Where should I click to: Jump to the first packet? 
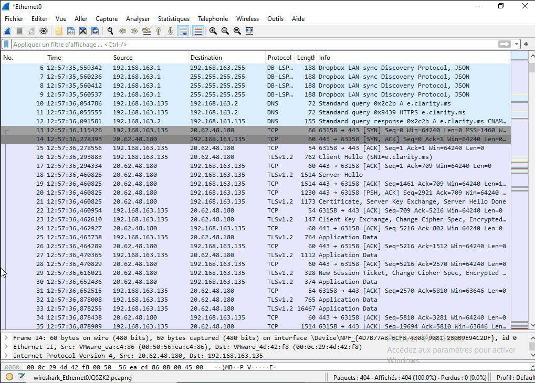pos(159,31)
